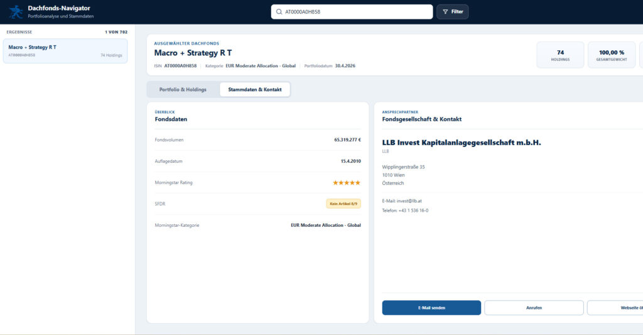This screenshot has height=335, width=643.
Task: Click the Anrufen button
Action: coord(534,308)
